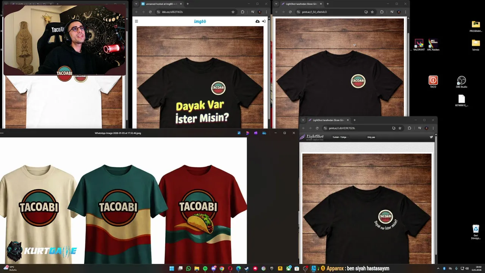The height and width of the screenshot is (273, 485).
Task: Open new tab in lower LightShot window
Action: (x=355, y=120)
